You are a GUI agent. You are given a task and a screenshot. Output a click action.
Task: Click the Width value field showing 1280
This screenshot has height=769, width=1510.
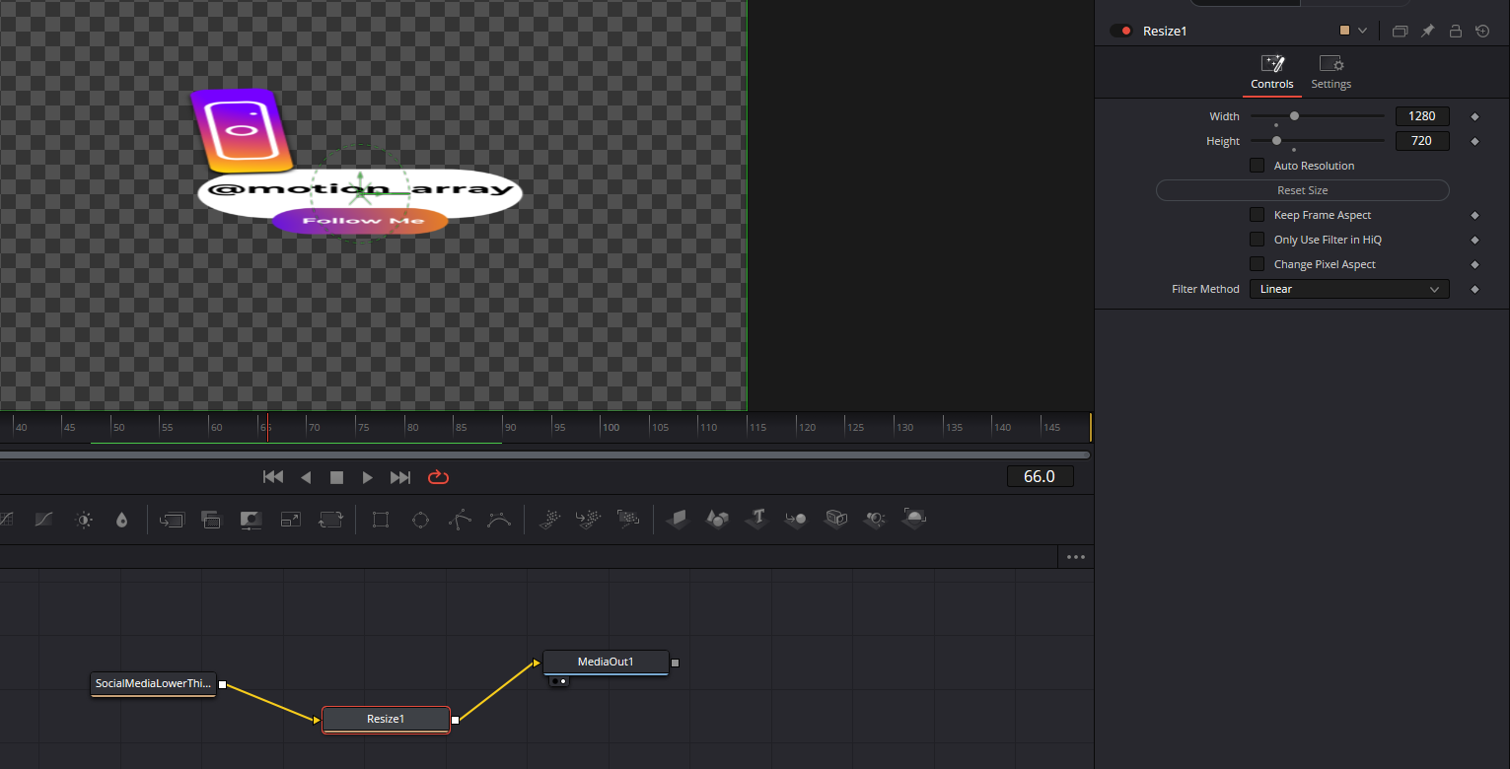pos(1422,116)
